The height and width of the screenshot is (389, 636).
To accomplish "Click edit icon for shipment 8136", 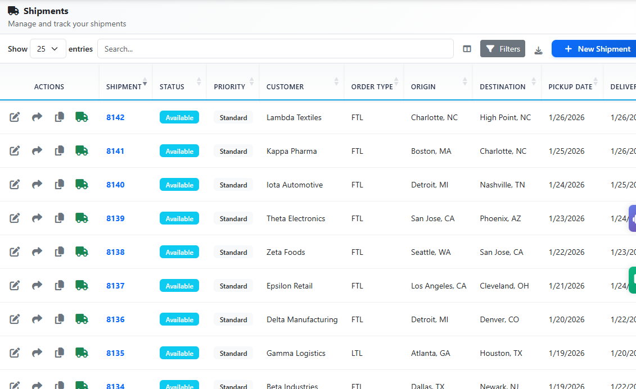I will [15, 319].
